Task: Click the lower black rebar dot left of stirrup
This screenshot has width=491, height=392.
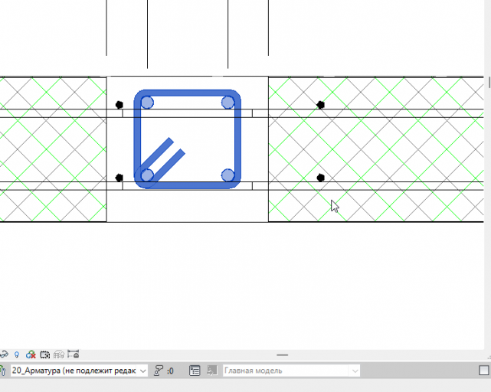Action: pyautogui.click(x=119, y=178)
